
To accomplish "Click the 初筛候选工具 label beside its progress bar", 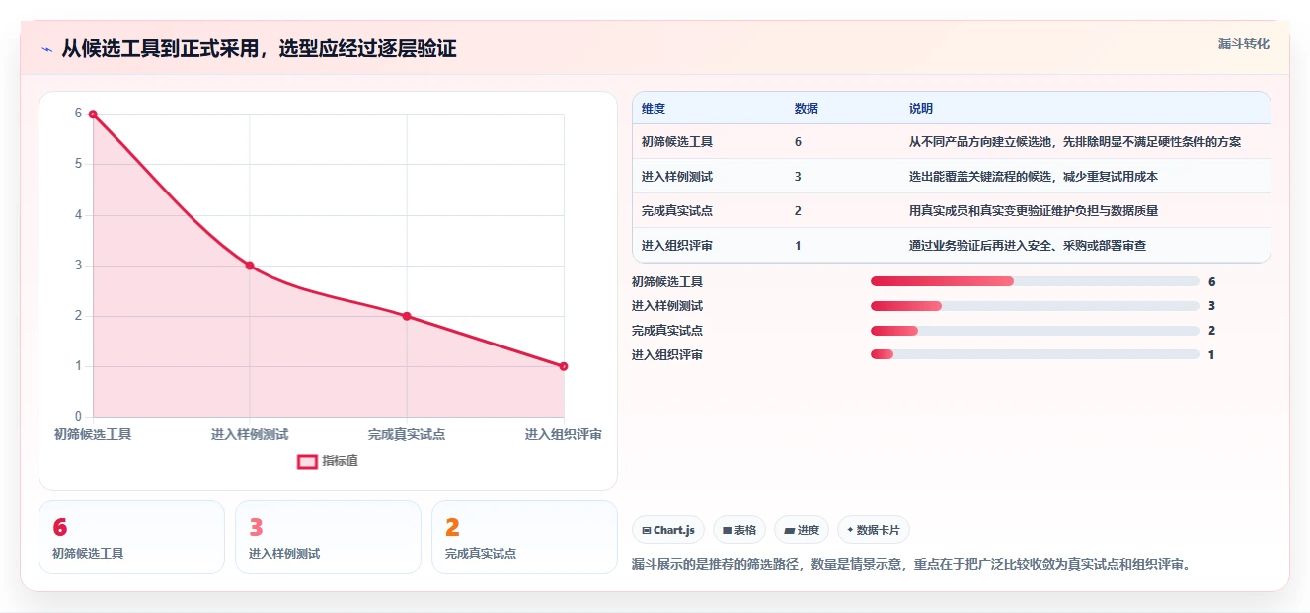I will 667,281.
